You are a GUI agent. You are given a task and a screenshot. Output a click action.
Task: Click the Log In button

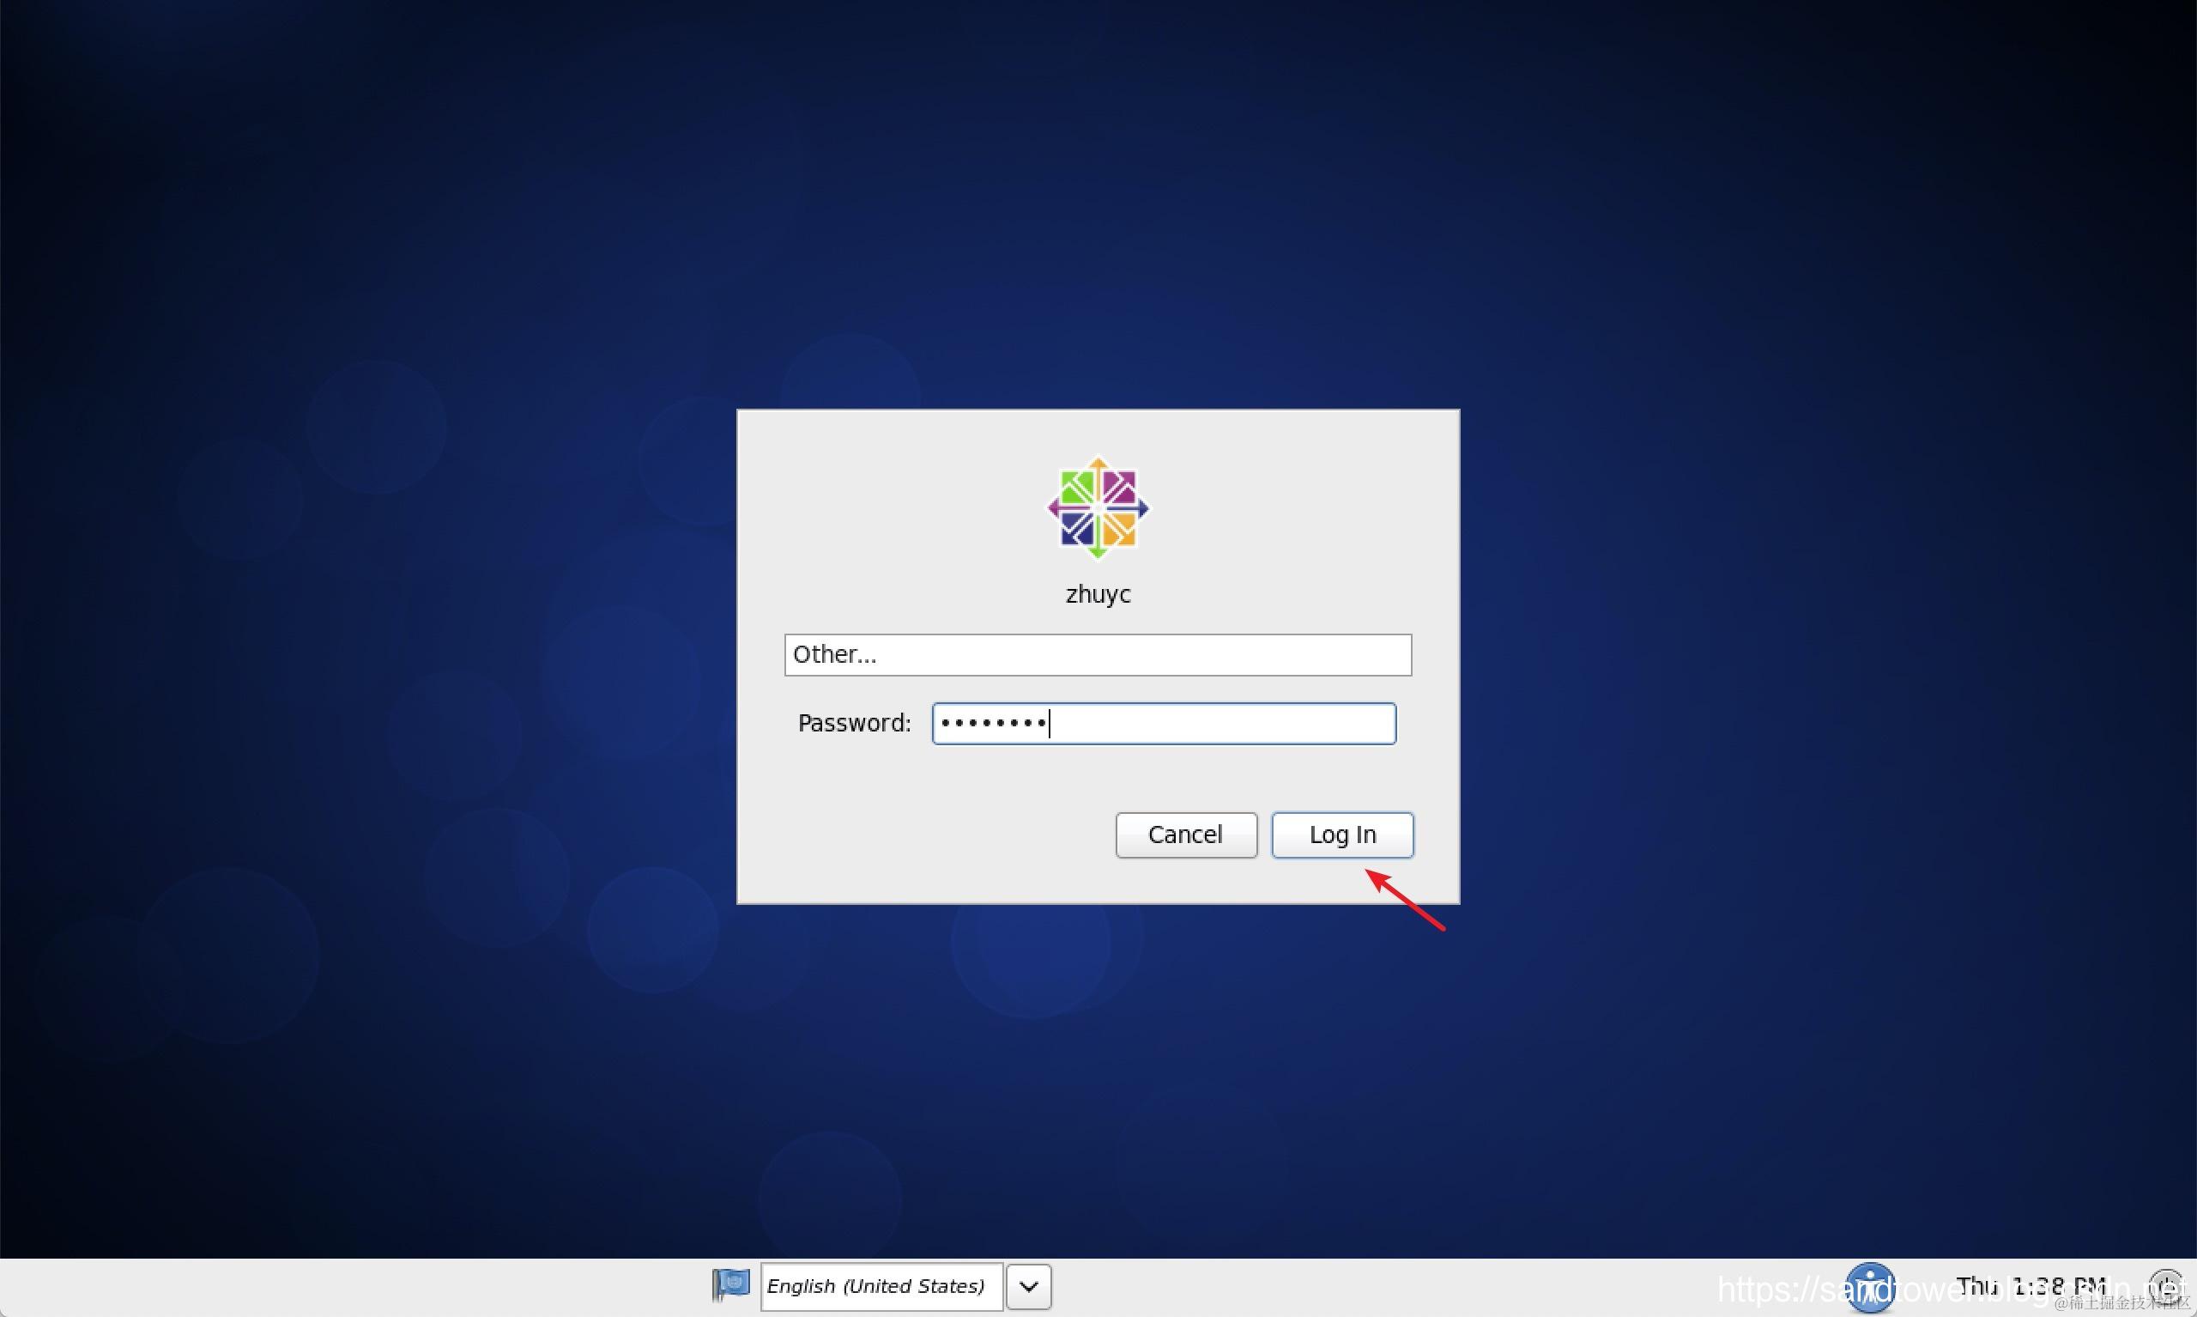coord(1342,835)
